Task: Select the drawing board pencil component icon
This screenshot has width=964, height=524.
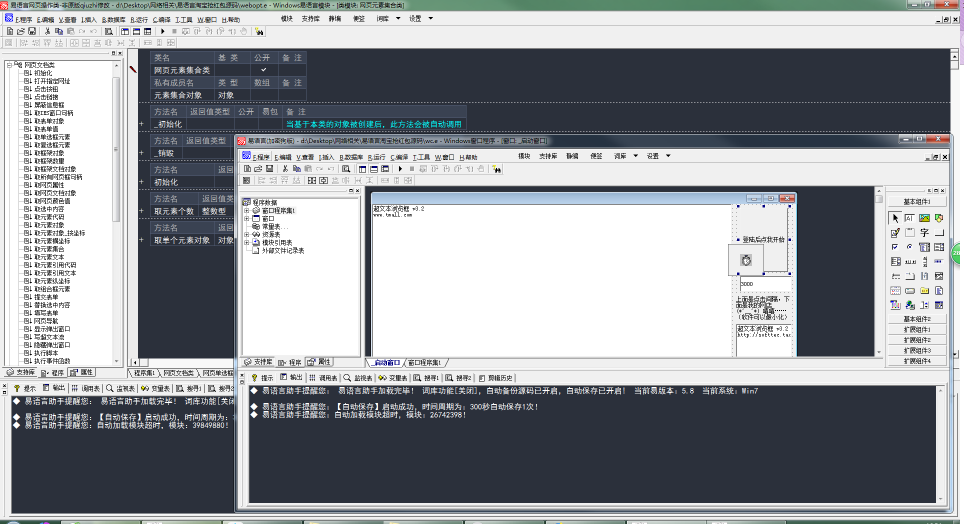Action: pyautogui.click(x=895, y=232)
